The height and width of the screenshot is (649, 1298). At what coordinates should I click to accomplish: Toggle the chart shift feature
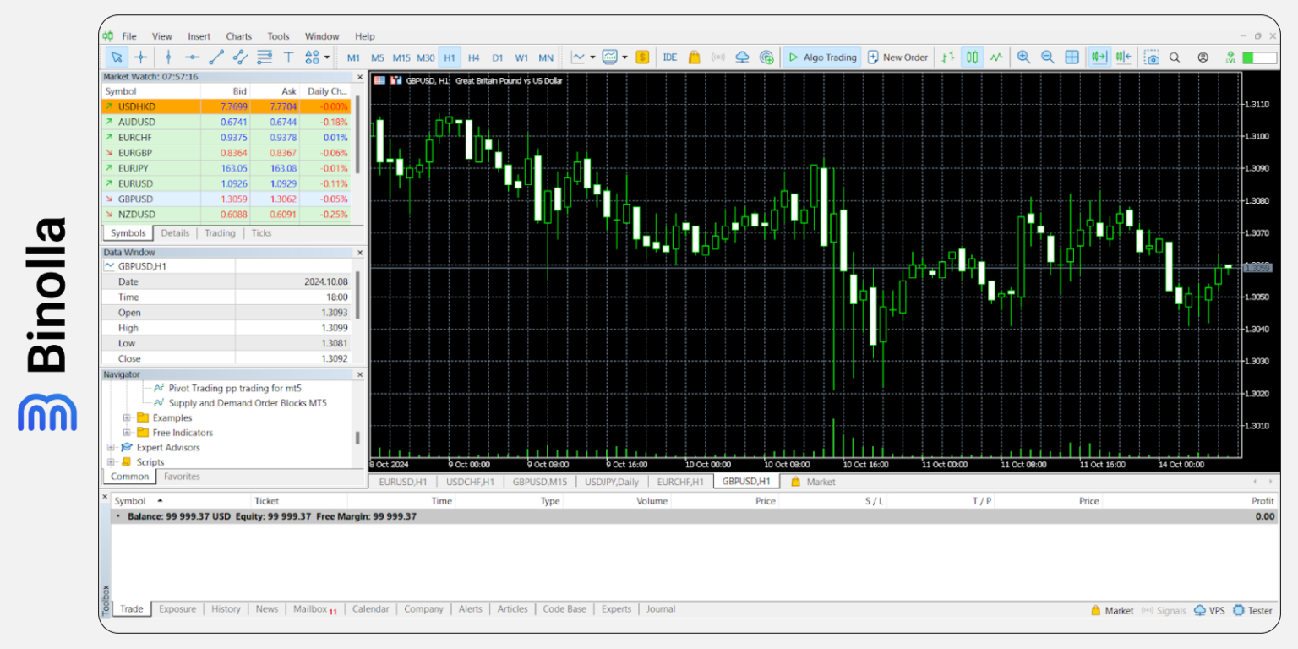[x=1122, y=57]
